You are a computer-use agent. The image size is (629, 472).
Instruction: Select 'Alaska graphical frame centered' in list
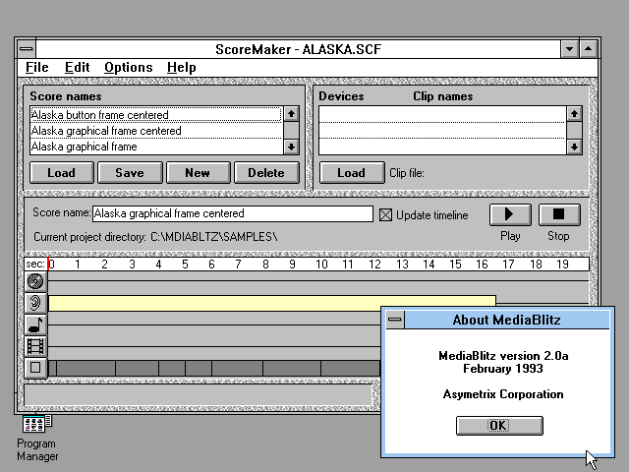(x=156, y=131)
